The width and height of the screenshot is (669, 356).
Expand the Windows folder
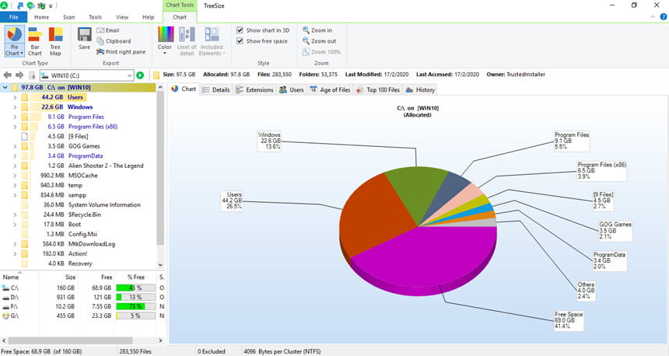[x=15, y=107]
